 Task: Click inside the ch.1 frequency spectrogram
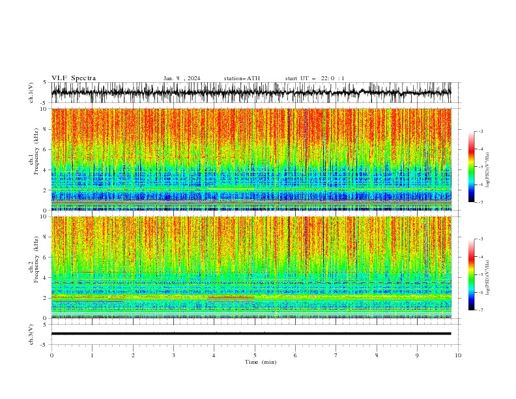pyautogui.click(x=251, y=159)
